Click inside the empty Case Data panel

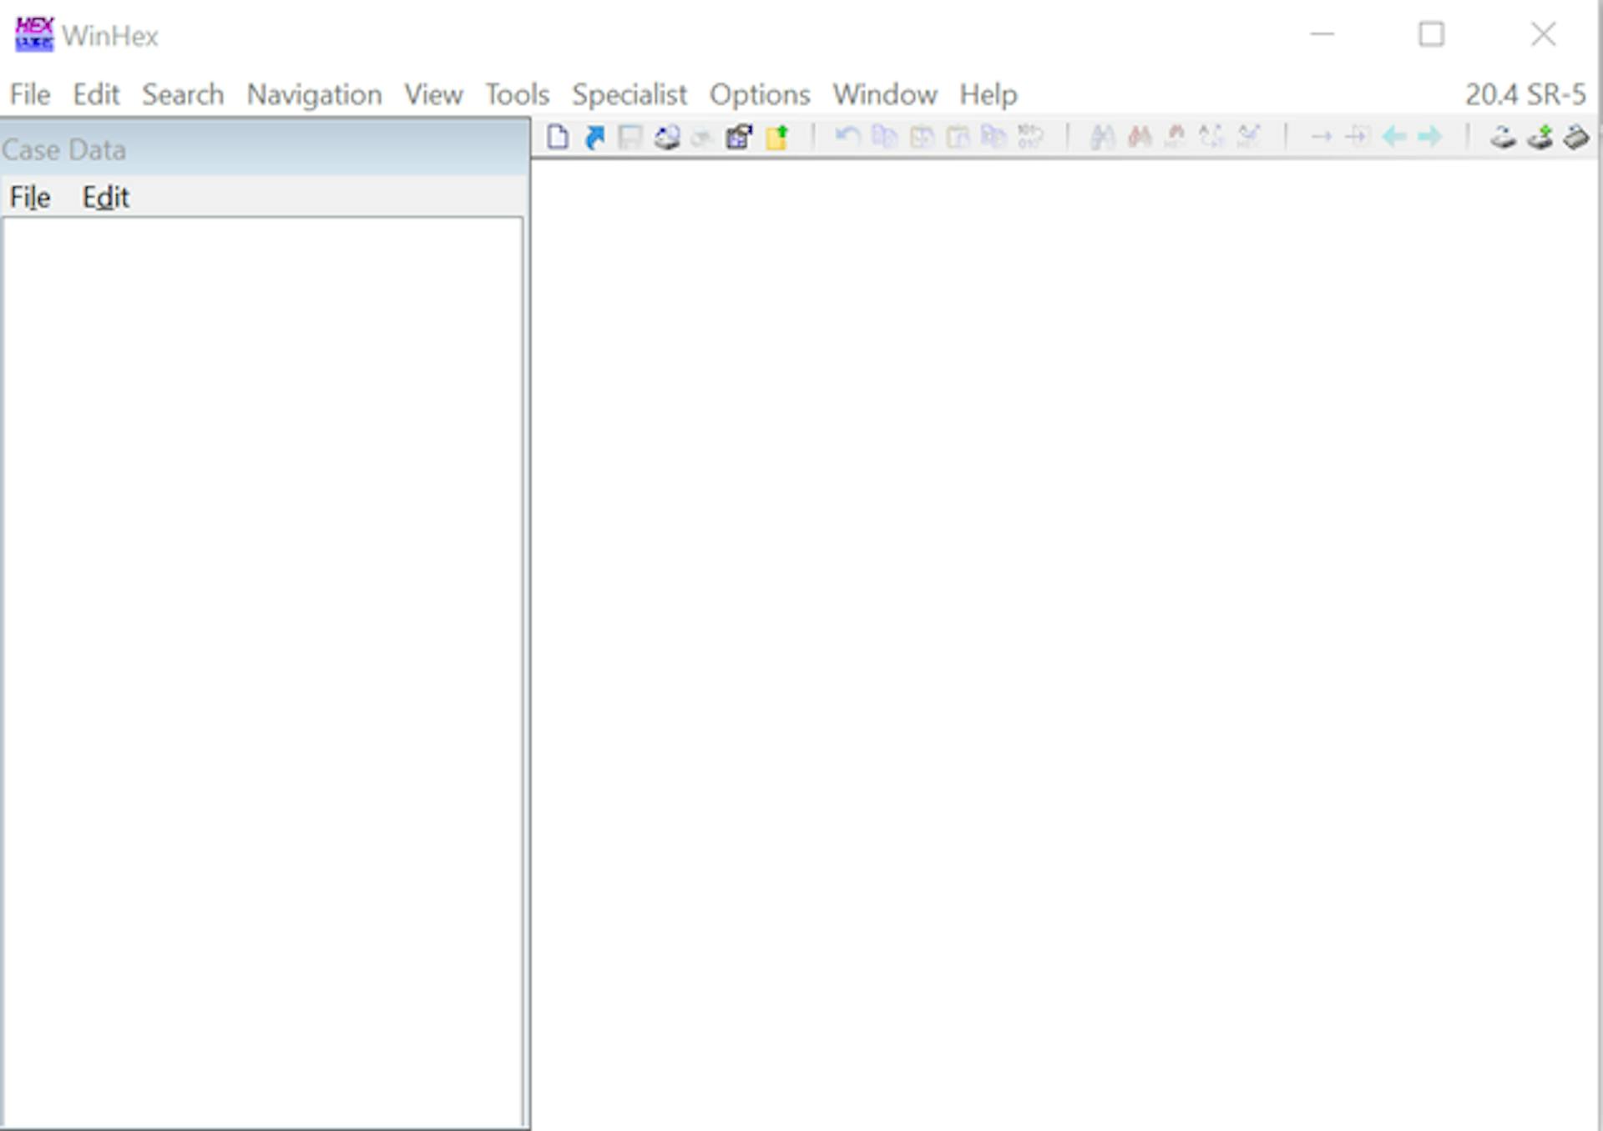[x=262, y=674]
